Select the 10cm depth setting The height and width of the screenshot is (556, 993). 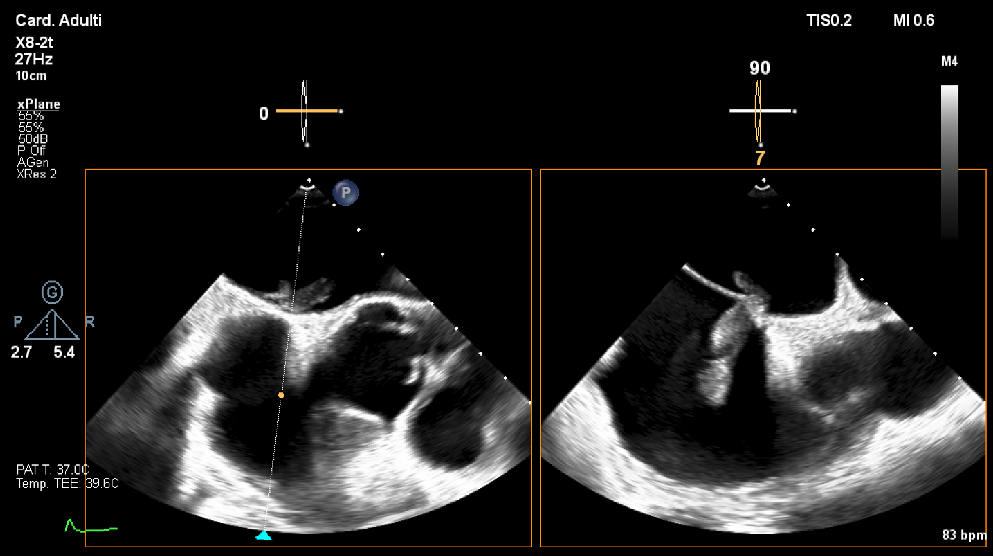point(31,76)
